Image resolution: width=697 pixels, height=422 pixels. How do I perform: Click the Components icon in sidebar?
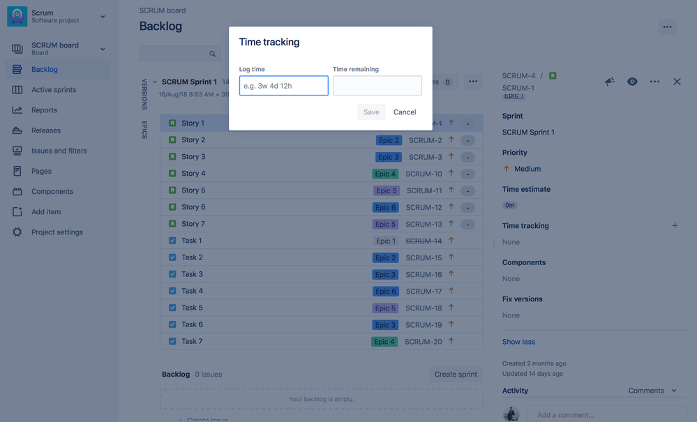point(17,191)
